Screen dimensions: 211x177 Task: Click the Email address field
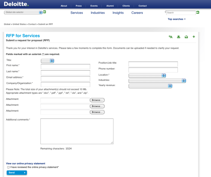pyautogui.click(x=65, y=79)
